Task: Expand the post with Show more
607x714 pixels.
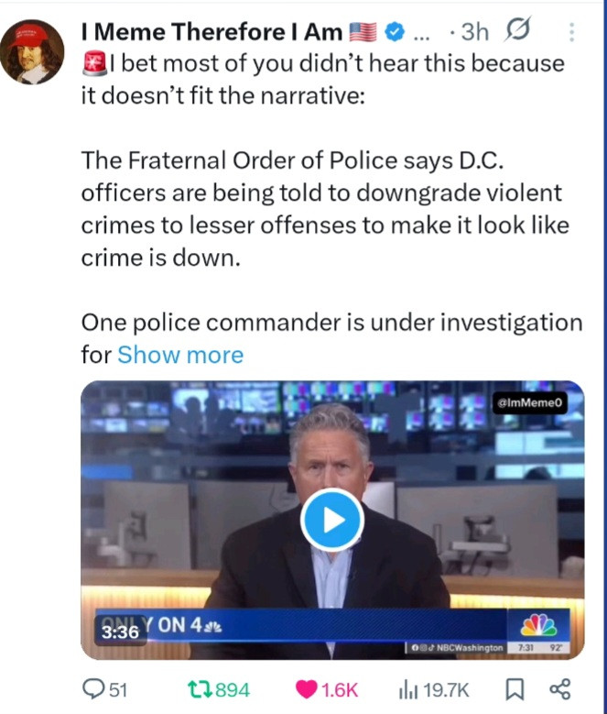Action: [x=180, y=355]
